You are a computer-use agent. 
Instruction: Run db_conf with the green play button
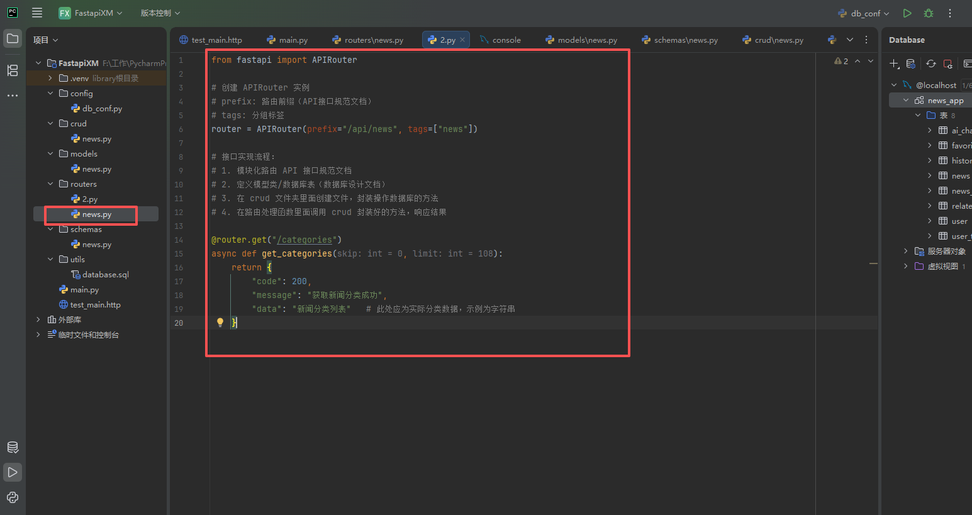[907, 13]
